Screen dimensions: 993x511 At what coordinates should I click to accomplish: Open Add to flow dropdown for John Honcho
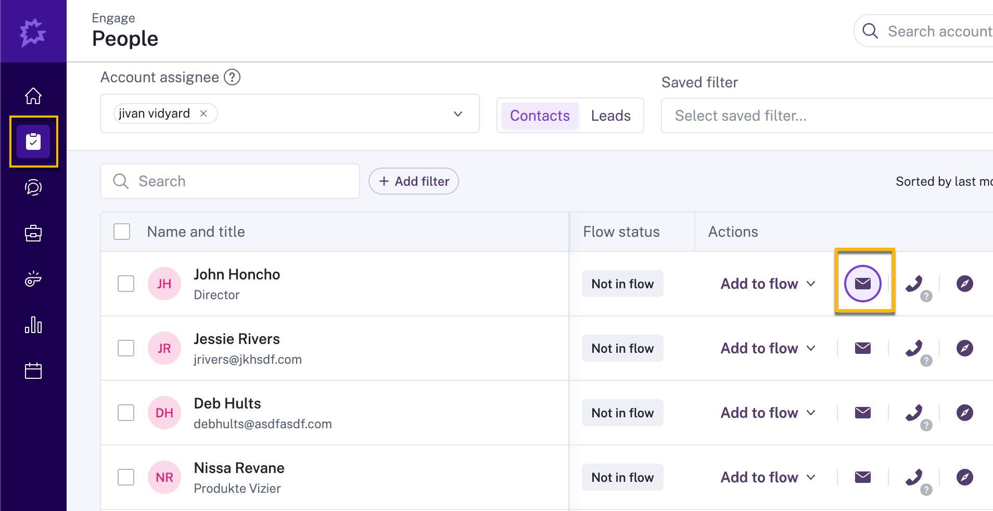[x=768, y=284]
